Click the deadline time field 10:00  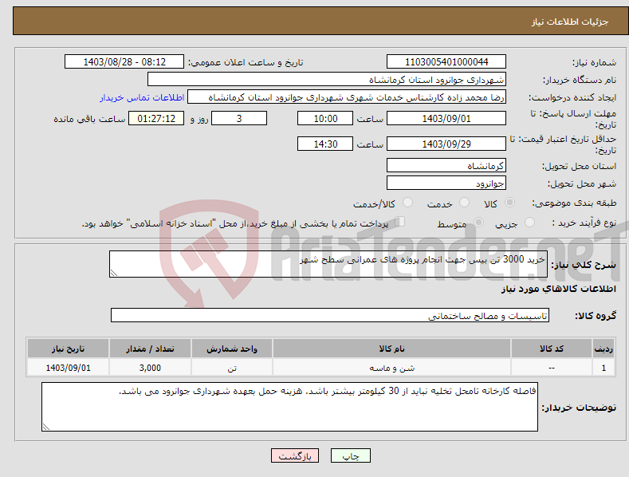pos(325,118)
